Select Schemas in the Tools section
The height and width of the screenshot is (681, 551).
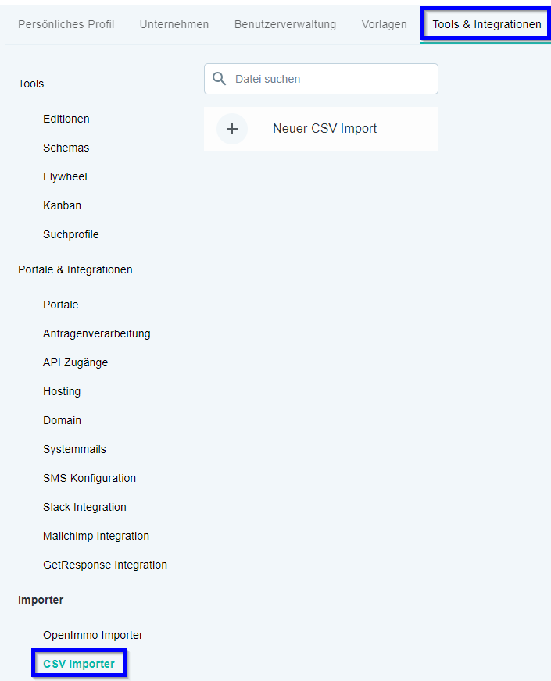66,148
